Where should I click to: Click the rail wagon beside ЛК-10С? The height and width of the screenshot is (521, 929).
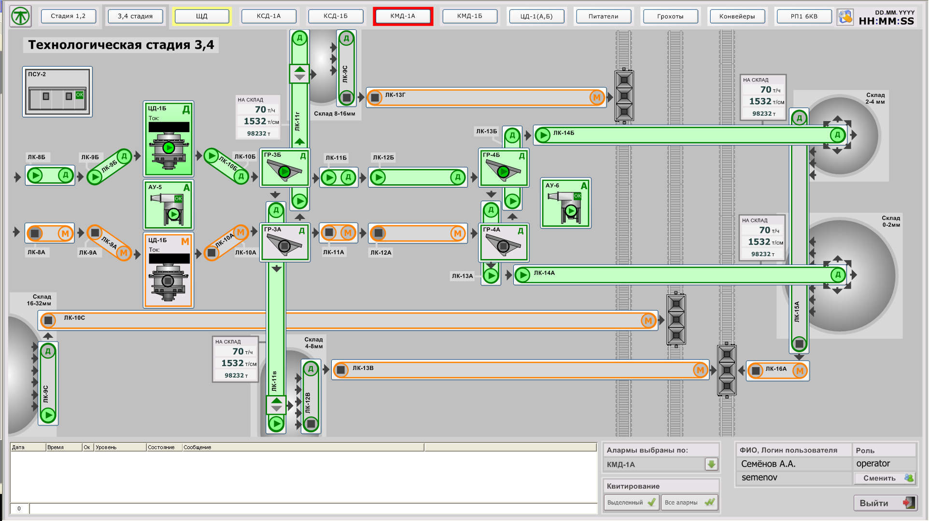(x=676, y=319)
